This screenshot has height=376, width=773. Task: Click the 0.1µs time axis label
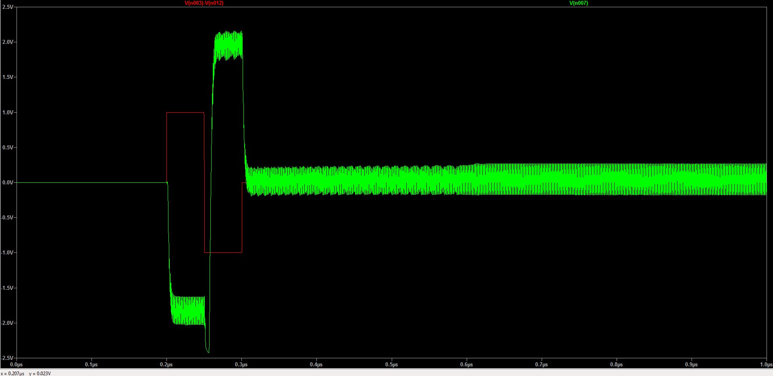coord(91,365)
